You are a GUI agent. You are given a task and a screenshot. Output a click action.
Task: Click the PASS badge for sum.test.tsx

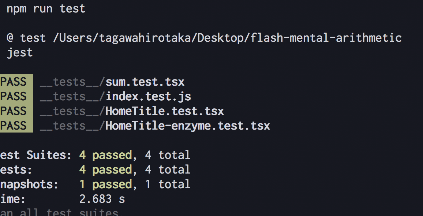(16, 82)
